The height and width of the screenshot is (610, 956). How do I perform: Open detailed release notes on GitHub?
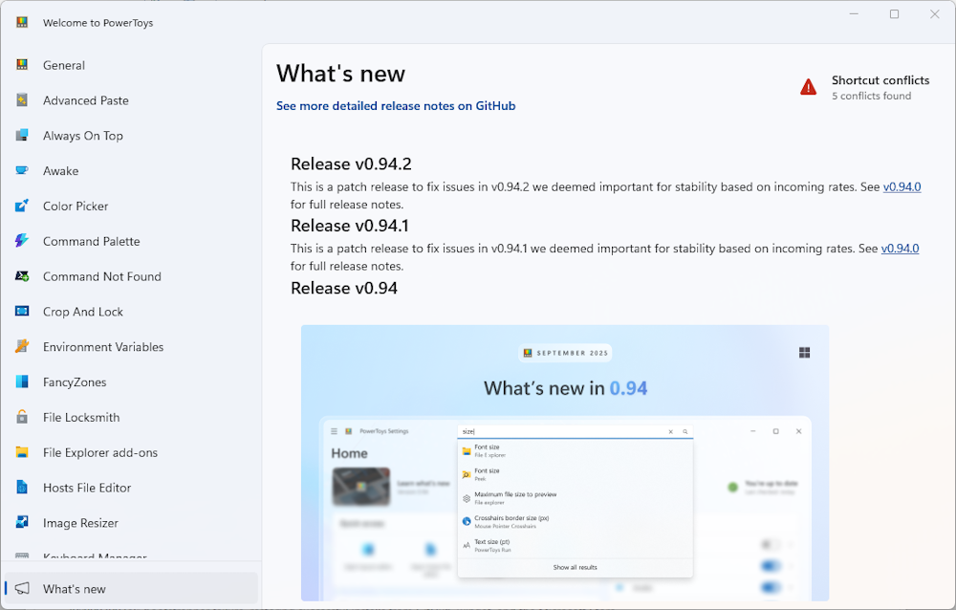coord(396,106)
